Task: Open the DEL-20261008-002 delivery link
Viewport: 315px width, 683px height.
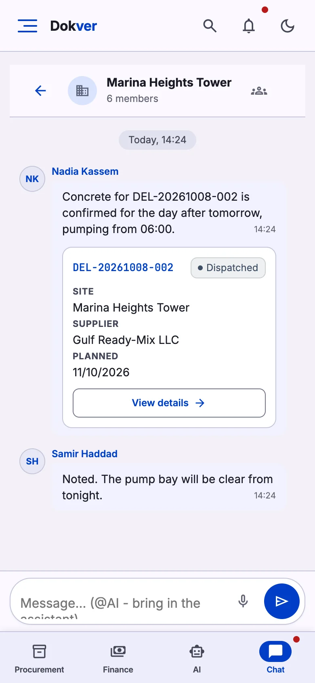Action: (x=123, y=267)
